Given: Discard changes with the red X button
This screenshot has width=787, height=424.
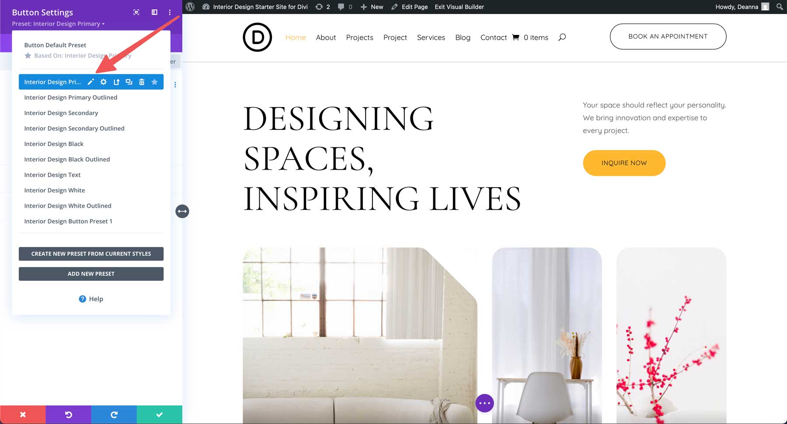Looking at the screenshot, I should pyautogui.click(x=23, y=414).
